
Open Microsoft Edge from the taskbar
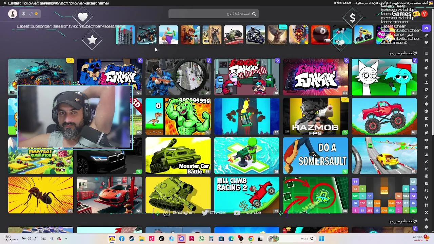pyautogui.click(x=231, y=239)
